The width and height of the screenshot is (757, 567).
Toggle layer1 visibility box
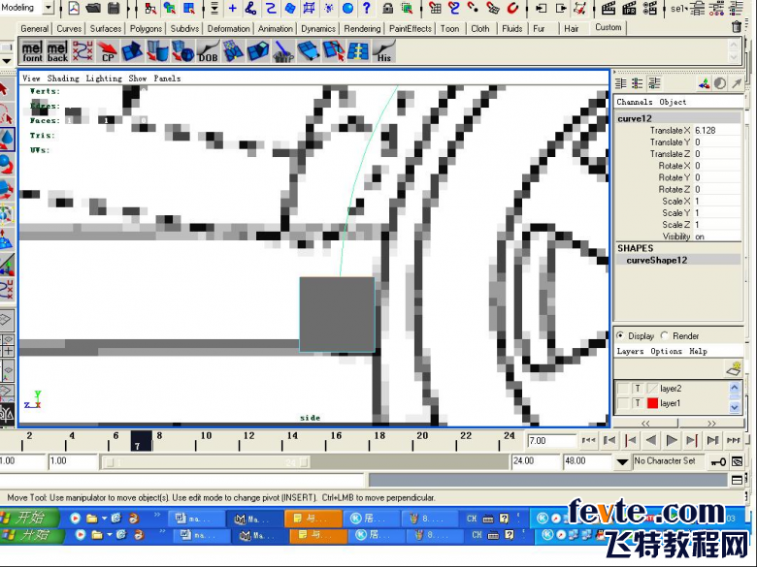pos(624,403)
